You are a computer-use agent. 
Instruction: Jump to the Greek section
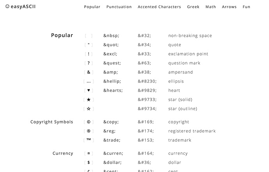coord(193,7)
